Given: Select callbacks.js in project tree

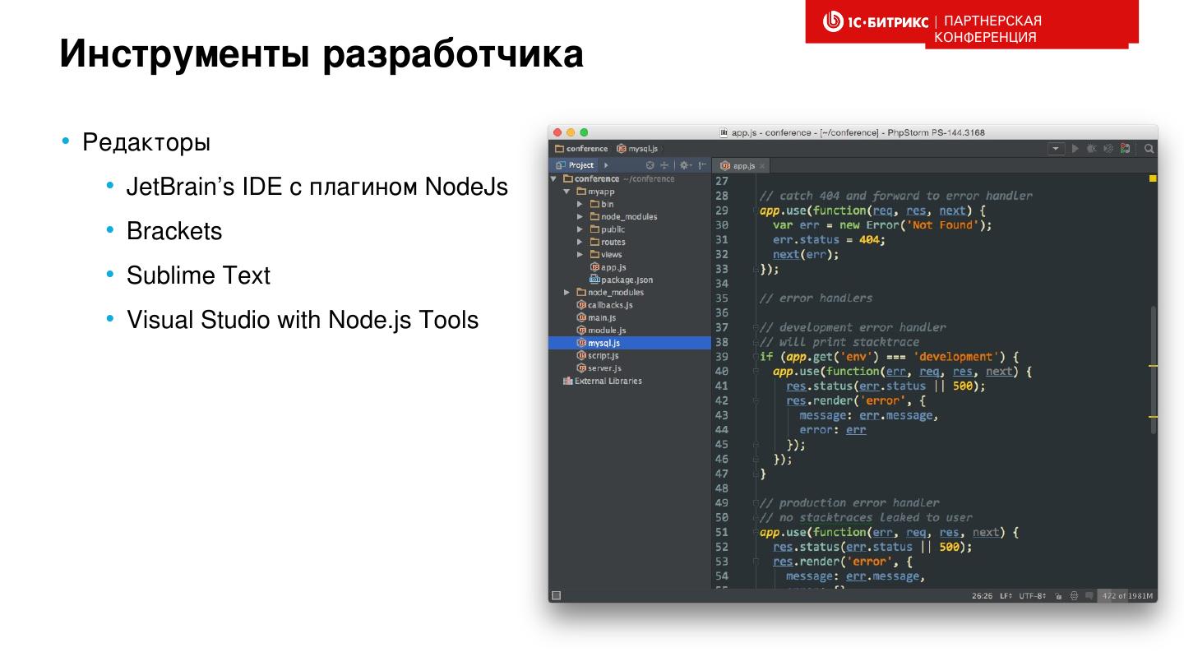Looking at the screenshot, I should coord(604,305).
